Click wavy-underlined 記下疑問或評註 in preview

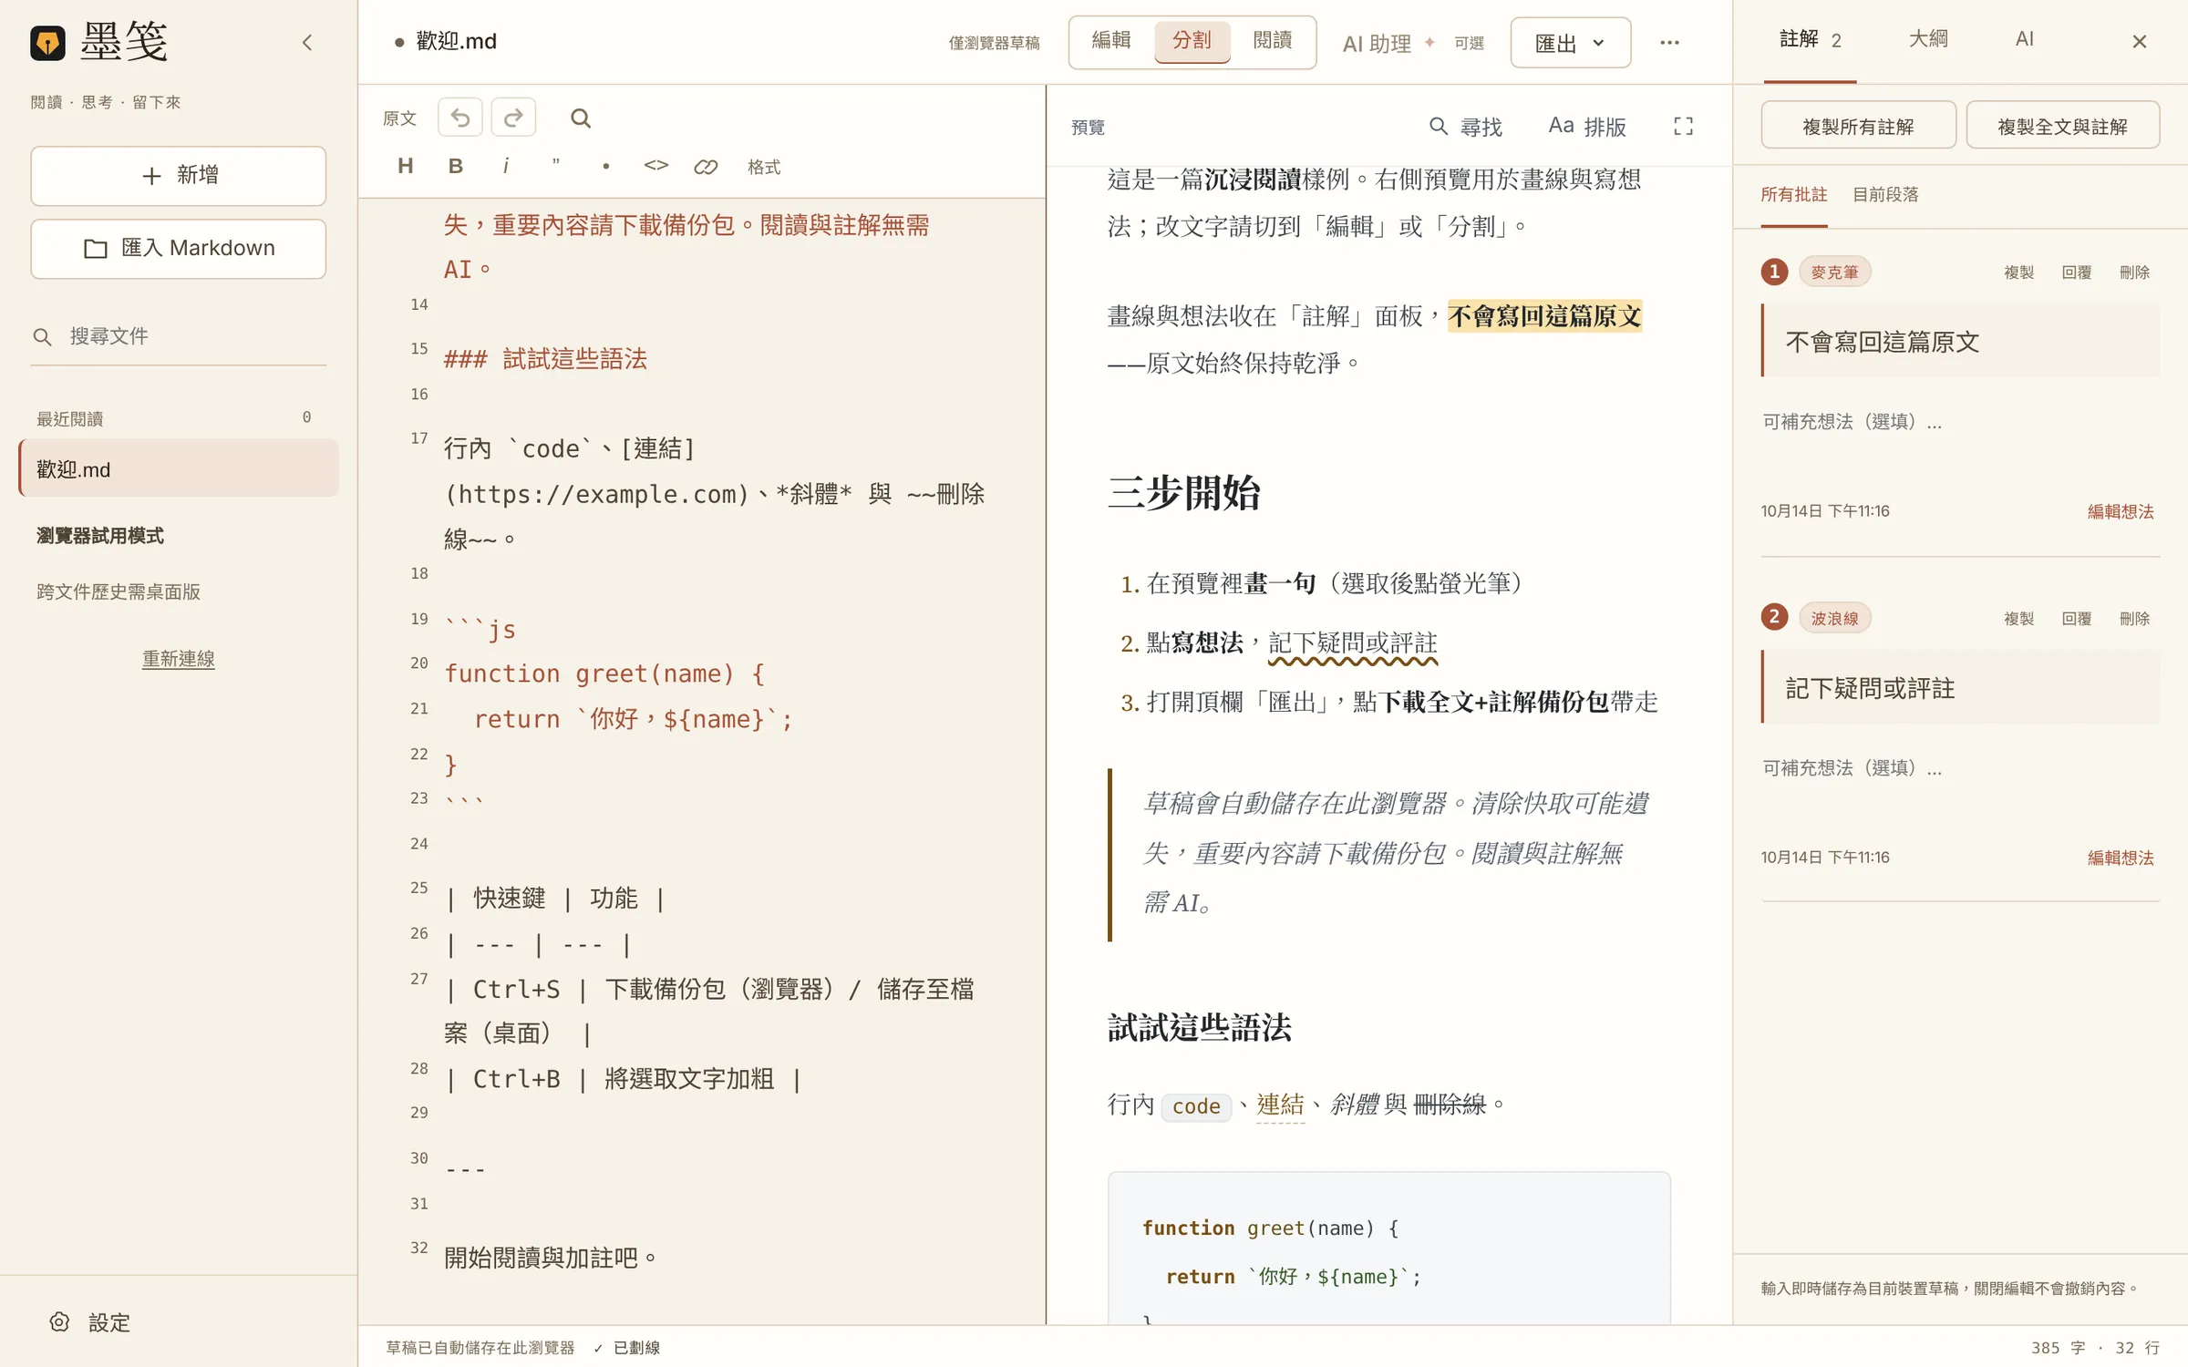[1353, 643]
